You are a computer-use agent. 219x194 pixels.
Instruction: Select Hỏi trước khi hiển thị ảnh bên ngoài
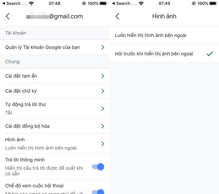[164, 54]
